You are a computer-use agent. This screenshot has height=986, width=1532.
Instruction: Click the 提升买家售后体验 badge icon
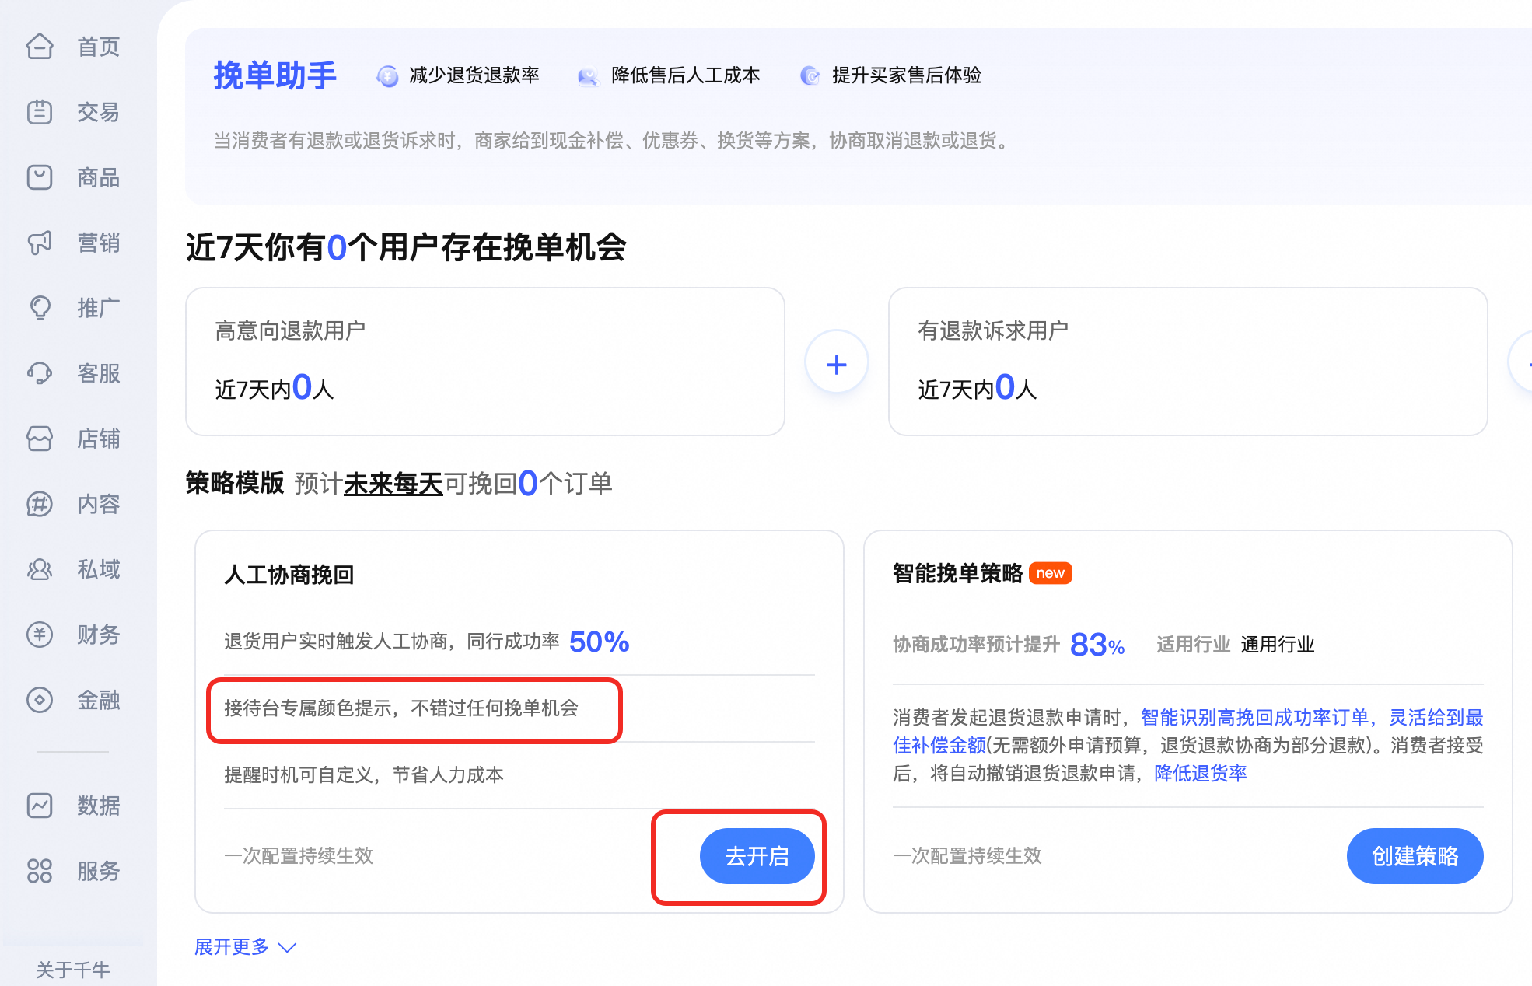coord(810,75)
